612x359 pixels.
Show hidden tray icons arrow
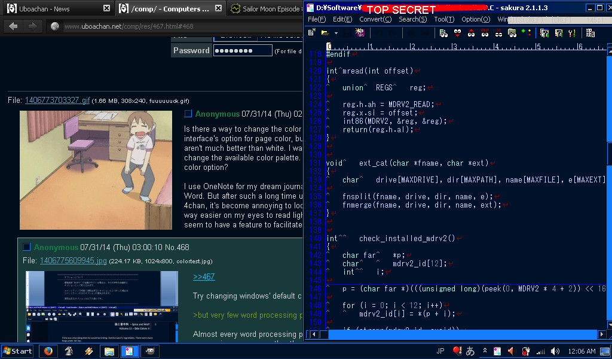click(x=485, y=351)
